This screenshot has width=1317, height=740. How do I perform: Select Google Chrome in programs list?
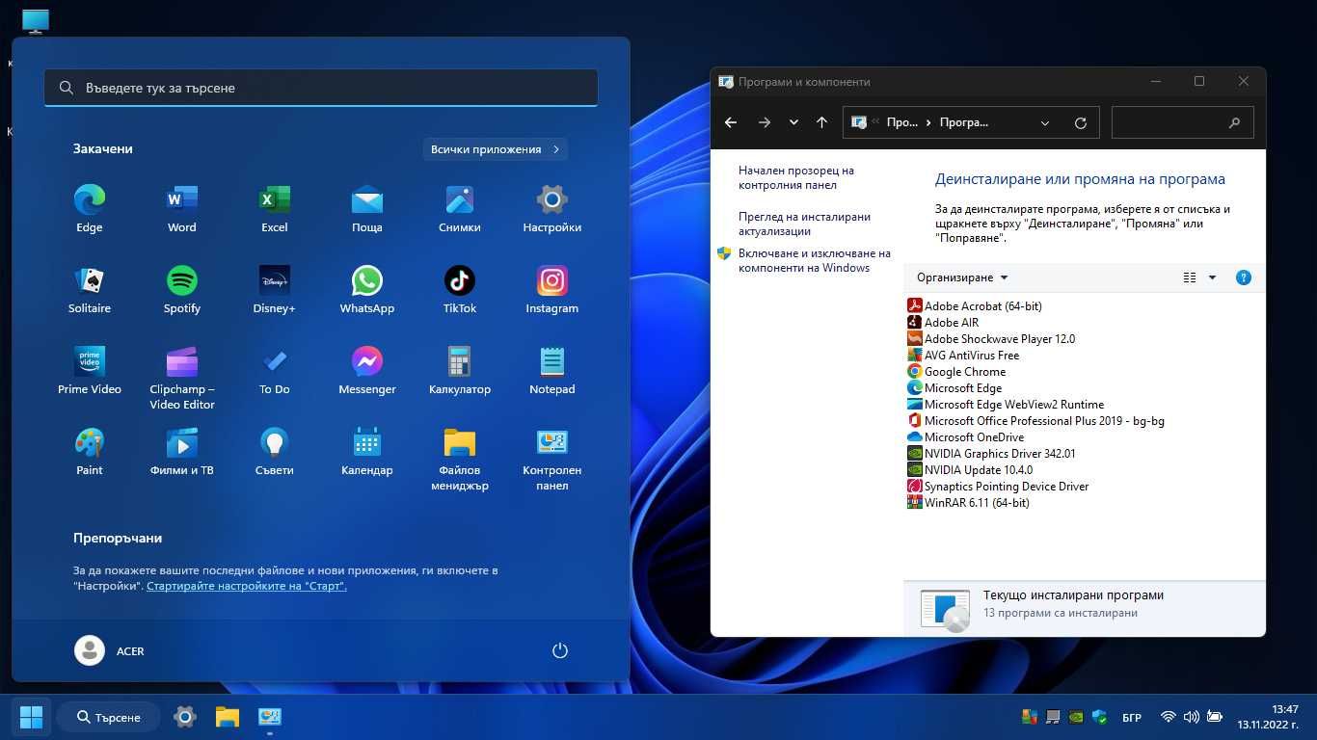956,372
